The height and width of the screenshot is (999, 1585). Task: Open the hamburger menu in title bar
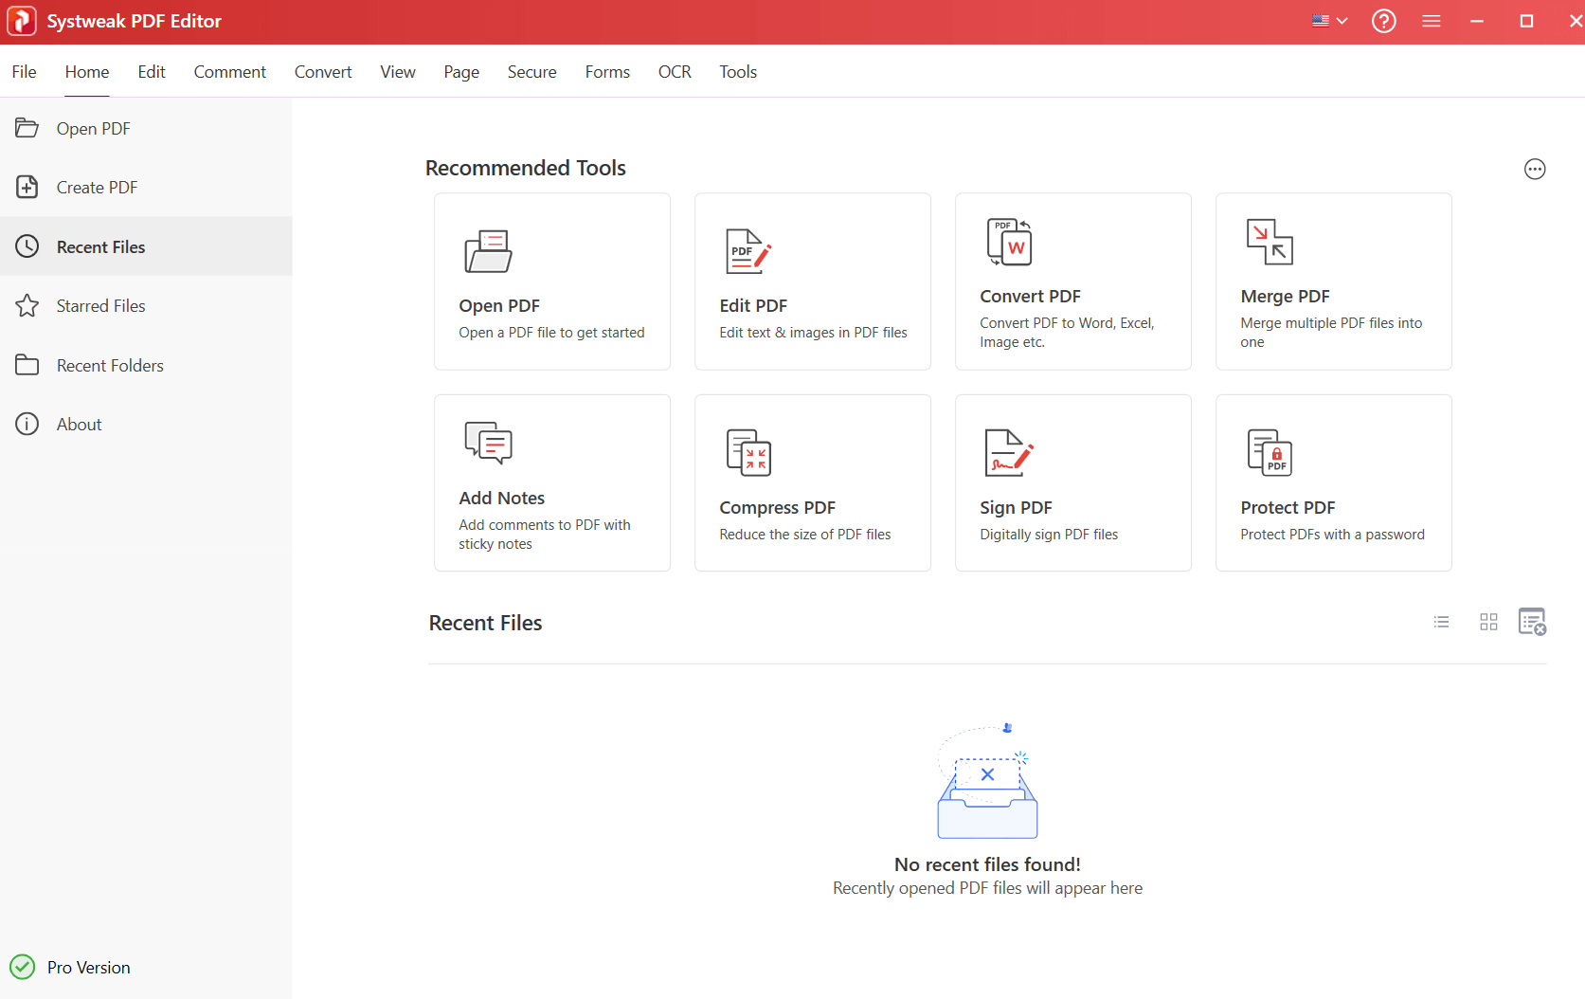pyautogui.click(x=1431, y=21)
